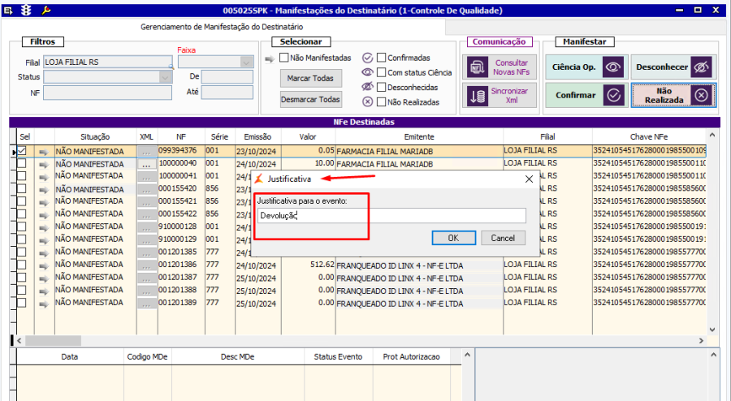Click arrow icon in row NF 001201389
The image size is (731, 401).
44,304
